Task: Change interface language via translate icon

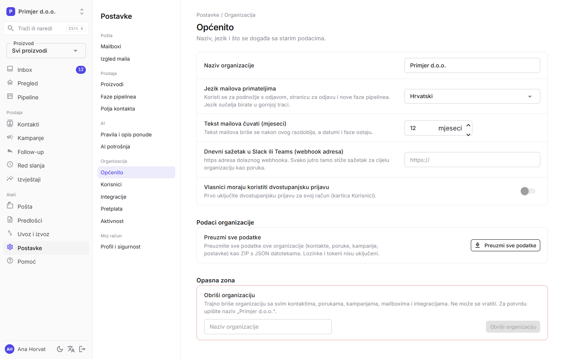Action: click(71, 349)
